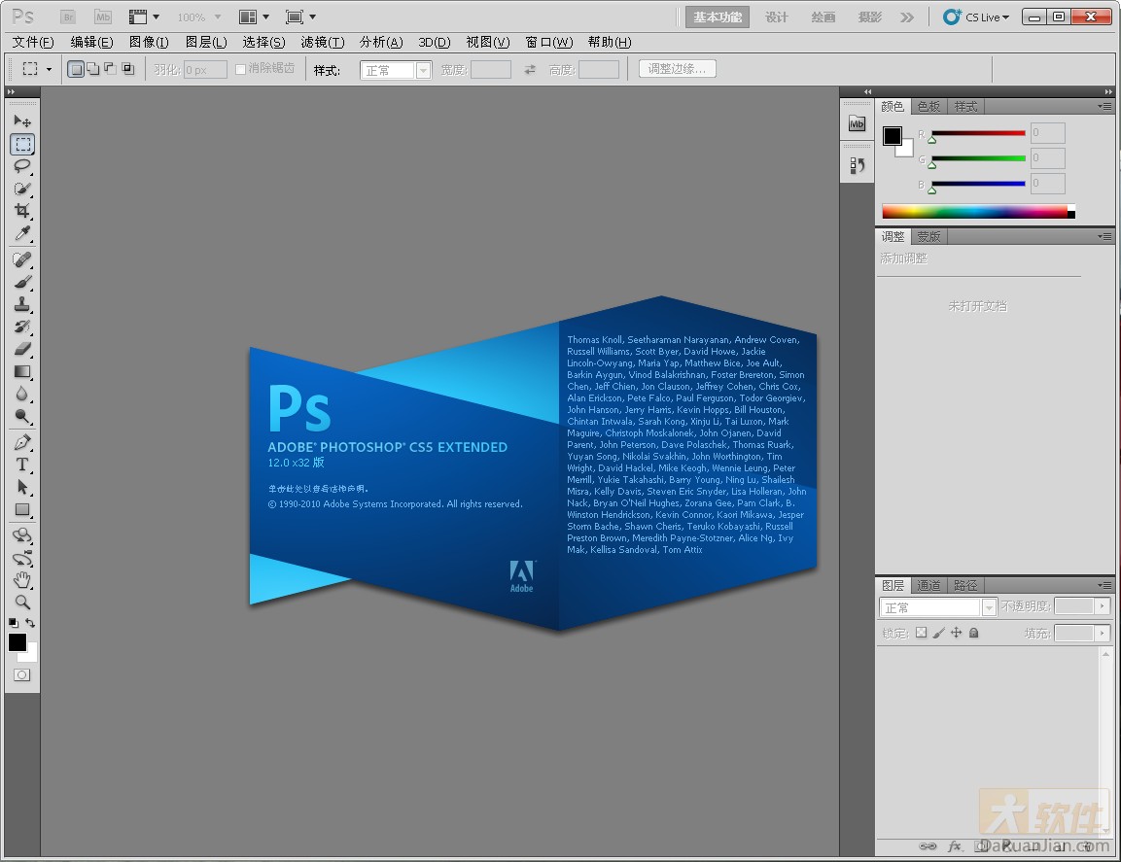
Task: Check the 消除锯齿 anti-alias checkbox
Action: tap(239, 68)
